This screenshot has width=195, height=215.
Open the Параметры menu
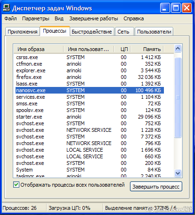tap(36, 18)
